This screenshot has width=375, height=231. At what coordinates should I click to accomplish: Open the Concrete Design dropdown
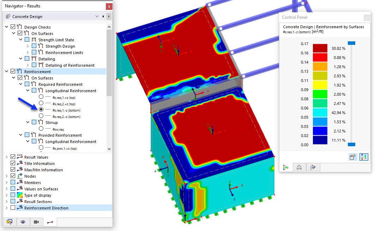(x=97, y=17)
